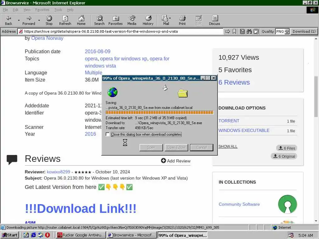Click the binoculars find icon

pyautogui.click(x=249, y=31)
